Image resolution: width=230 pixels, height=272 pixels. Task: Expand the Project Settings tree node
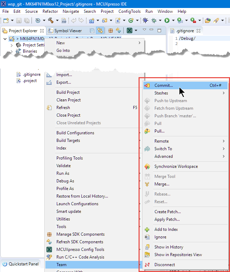pos(12,45)
